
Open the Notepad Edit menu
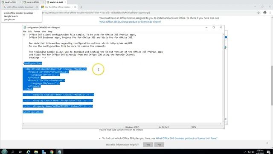point(30,32)
